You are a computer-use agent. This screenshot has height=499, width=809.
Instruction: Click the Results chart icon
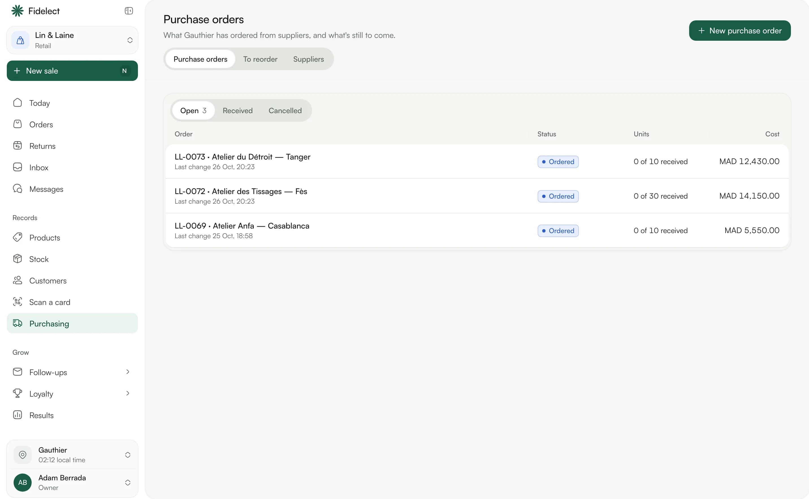[x=18, y=414]
